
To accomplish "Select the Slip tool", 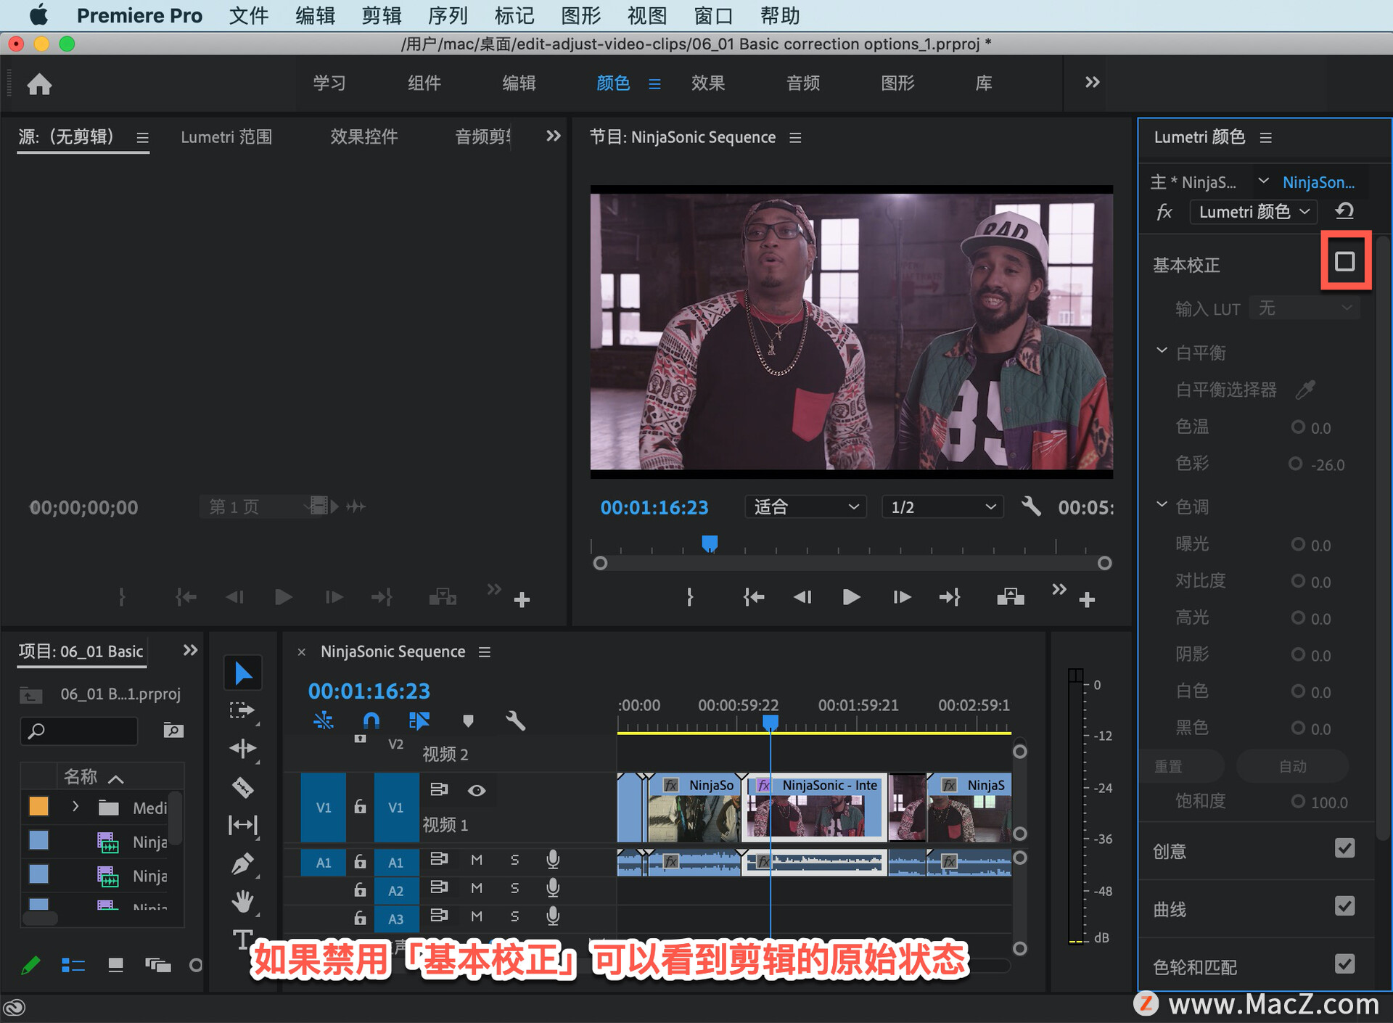I will (x=242, y=825).
